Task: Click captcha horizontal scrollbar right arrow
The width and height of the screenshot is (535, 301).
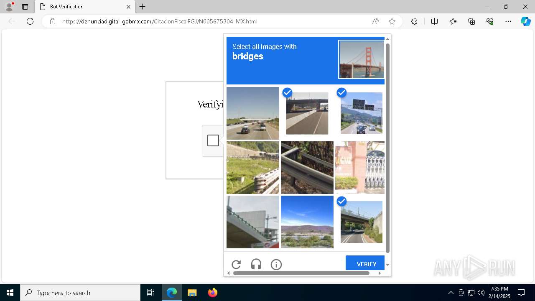Action: point(380,273)
